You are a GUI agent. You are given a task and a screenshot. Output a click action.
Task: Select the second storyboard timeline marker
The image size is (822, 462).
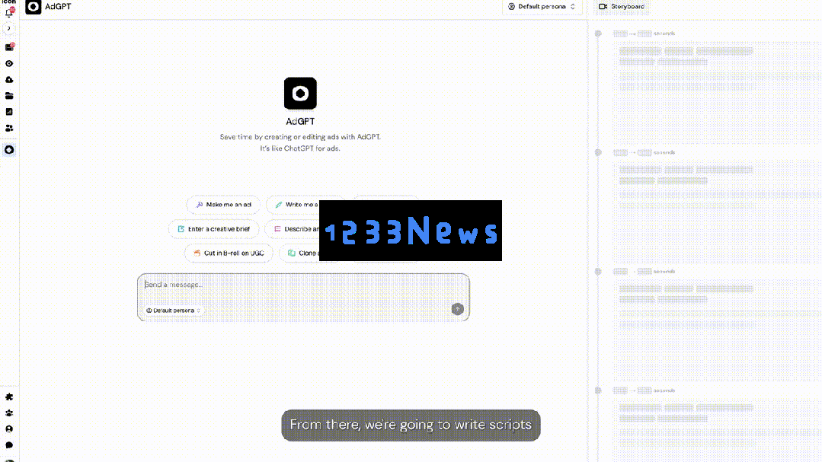coord(598,152)
